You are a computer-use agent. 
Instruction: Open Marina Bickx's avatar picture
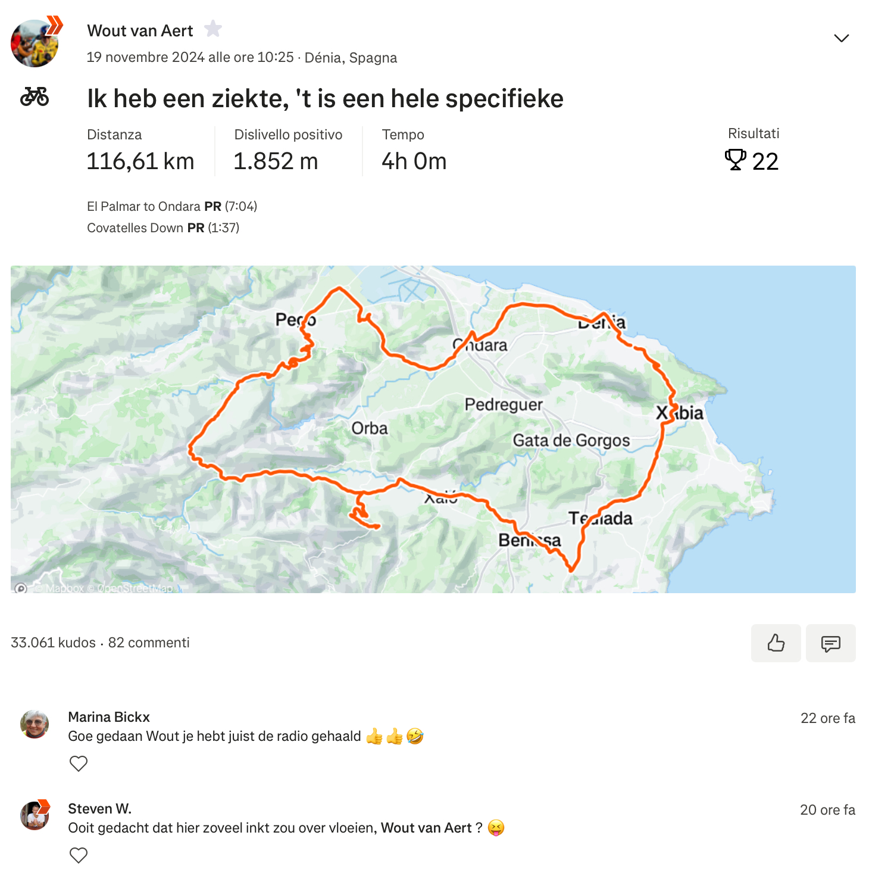click(x=35, y=724)
